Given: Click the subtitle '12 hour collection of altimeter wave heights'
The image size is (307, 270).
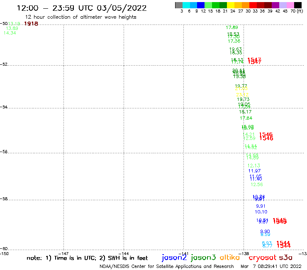Looking at the screenshot, I should tap(80, 17).
